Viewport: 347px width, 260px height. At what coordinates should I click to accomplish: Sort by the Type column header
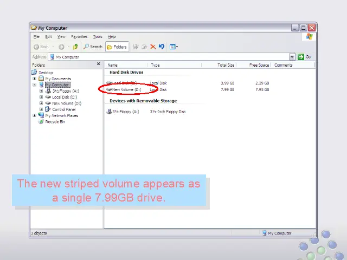[x=175, y=65]
